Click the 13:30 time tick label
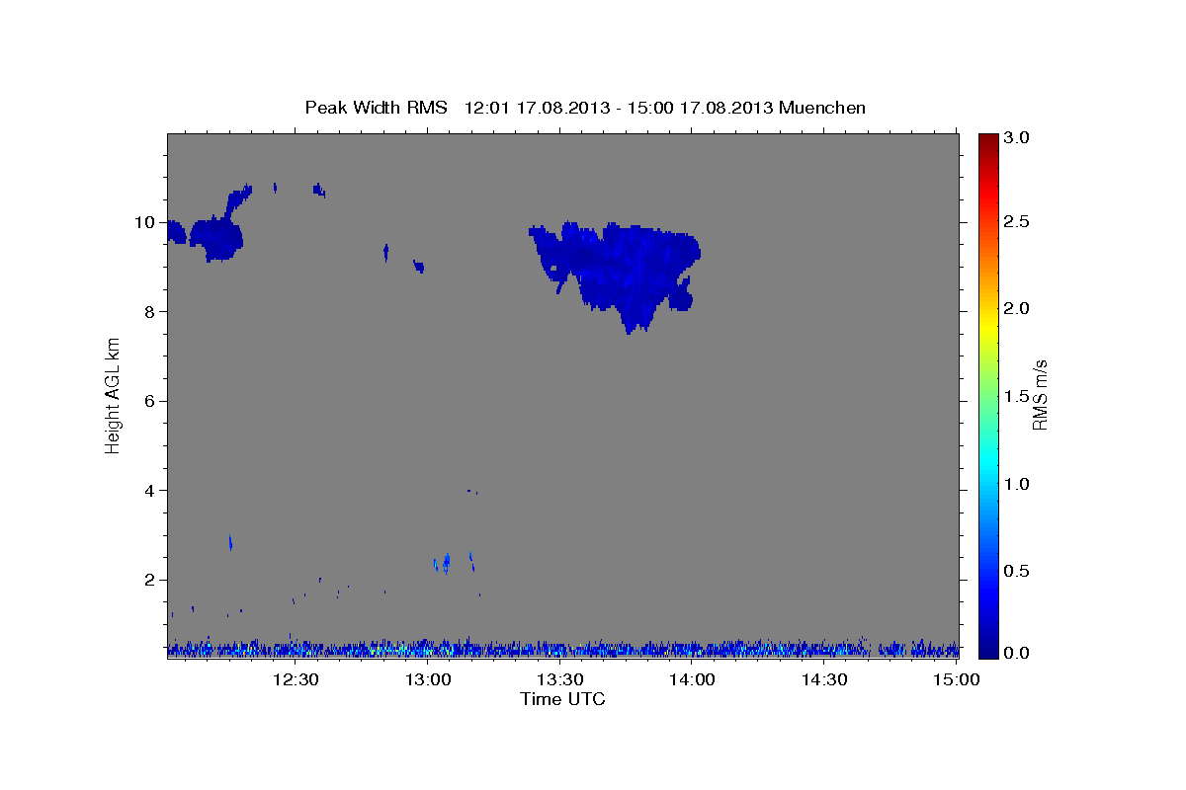Viewport: 1186px width, 790px height. click(559, 679)
